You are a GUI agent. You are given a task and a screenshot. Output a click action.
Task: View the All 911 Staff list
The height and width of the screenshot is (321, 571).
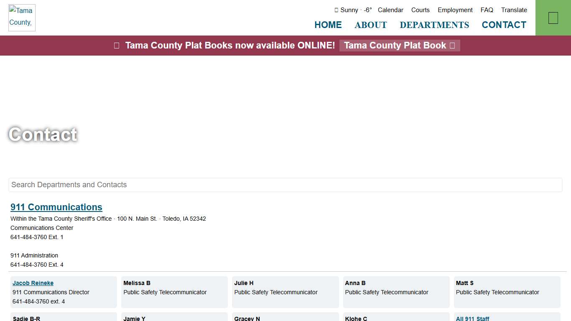coord(472,318)
